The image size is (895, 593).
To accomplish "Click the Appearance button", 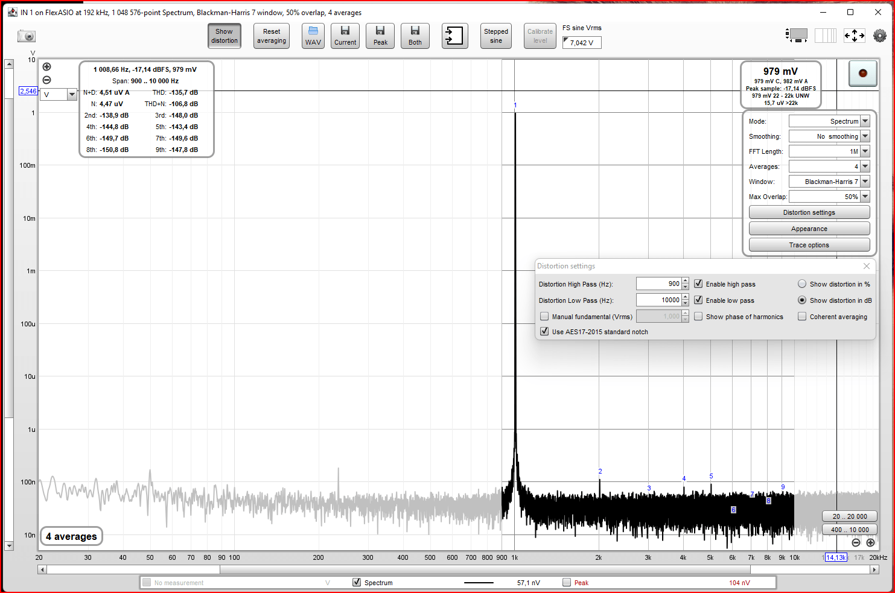I will point(809,229).
